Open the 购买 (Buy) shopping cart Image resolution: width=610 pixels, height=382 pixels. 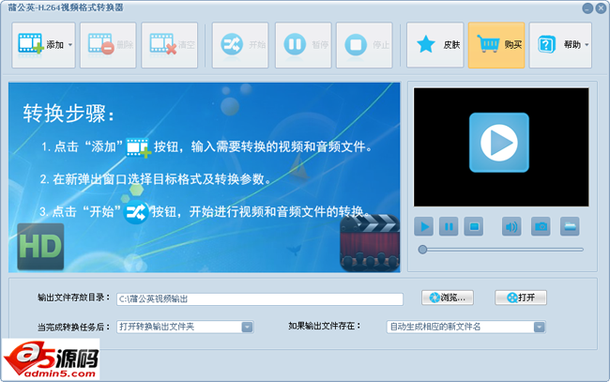coord(496,44)
